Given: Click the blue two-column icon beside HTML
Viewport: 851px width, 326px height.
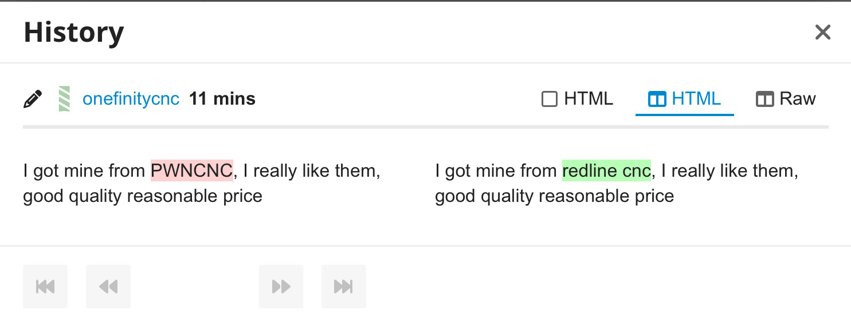Looking at the screenshot, I should [657, 100].
